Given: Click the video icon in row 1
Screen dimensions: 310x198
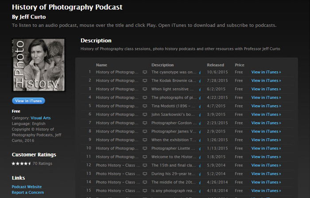Looking at the screenshot, I should (145, 72).
